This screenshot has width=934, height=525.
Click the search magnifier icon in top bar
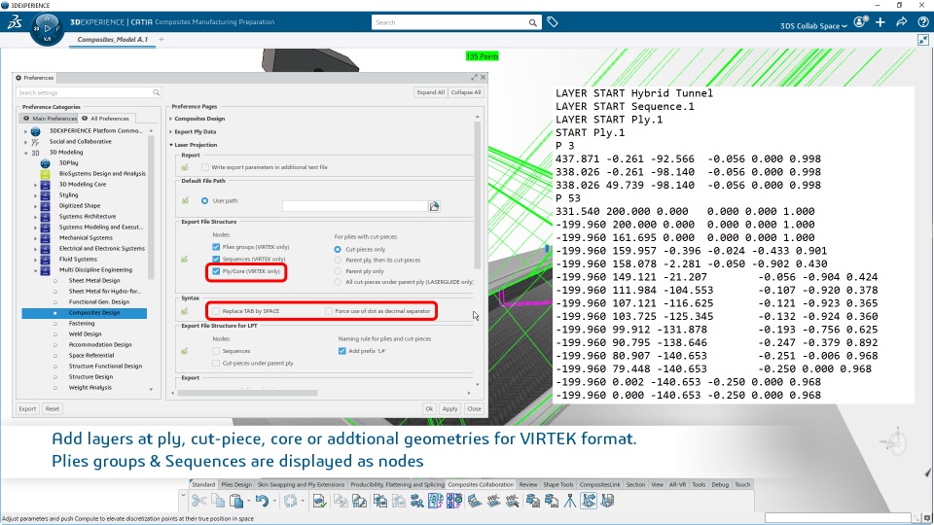tap(532, 22)
